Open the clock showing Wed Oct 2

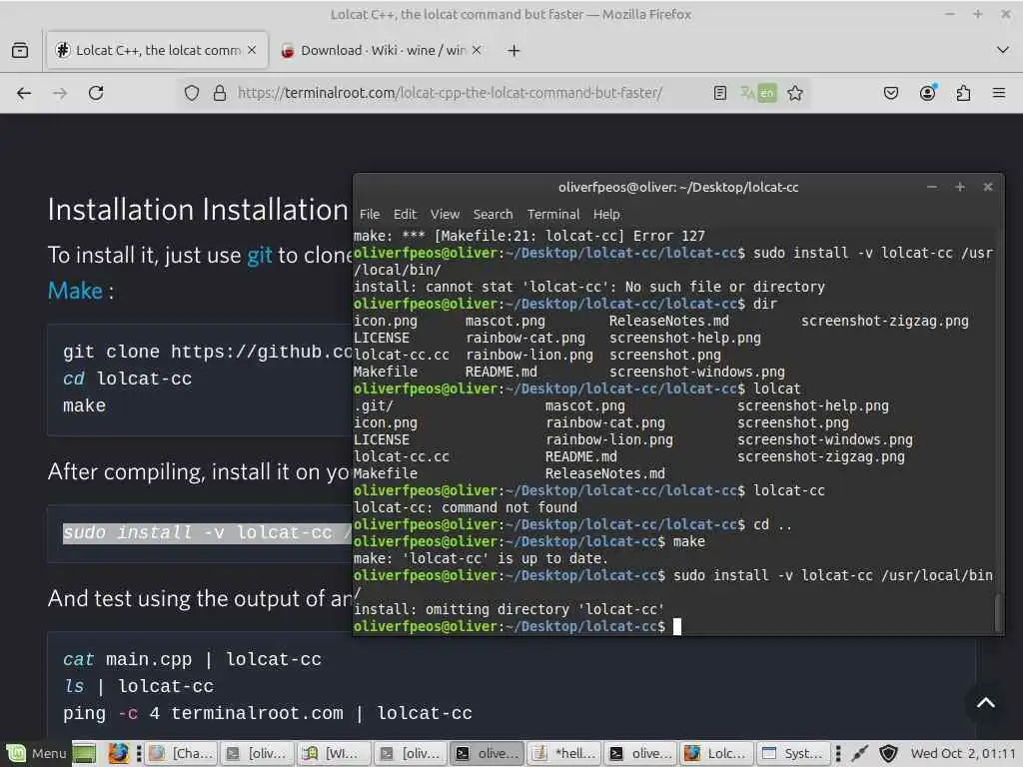coord(963,753)
